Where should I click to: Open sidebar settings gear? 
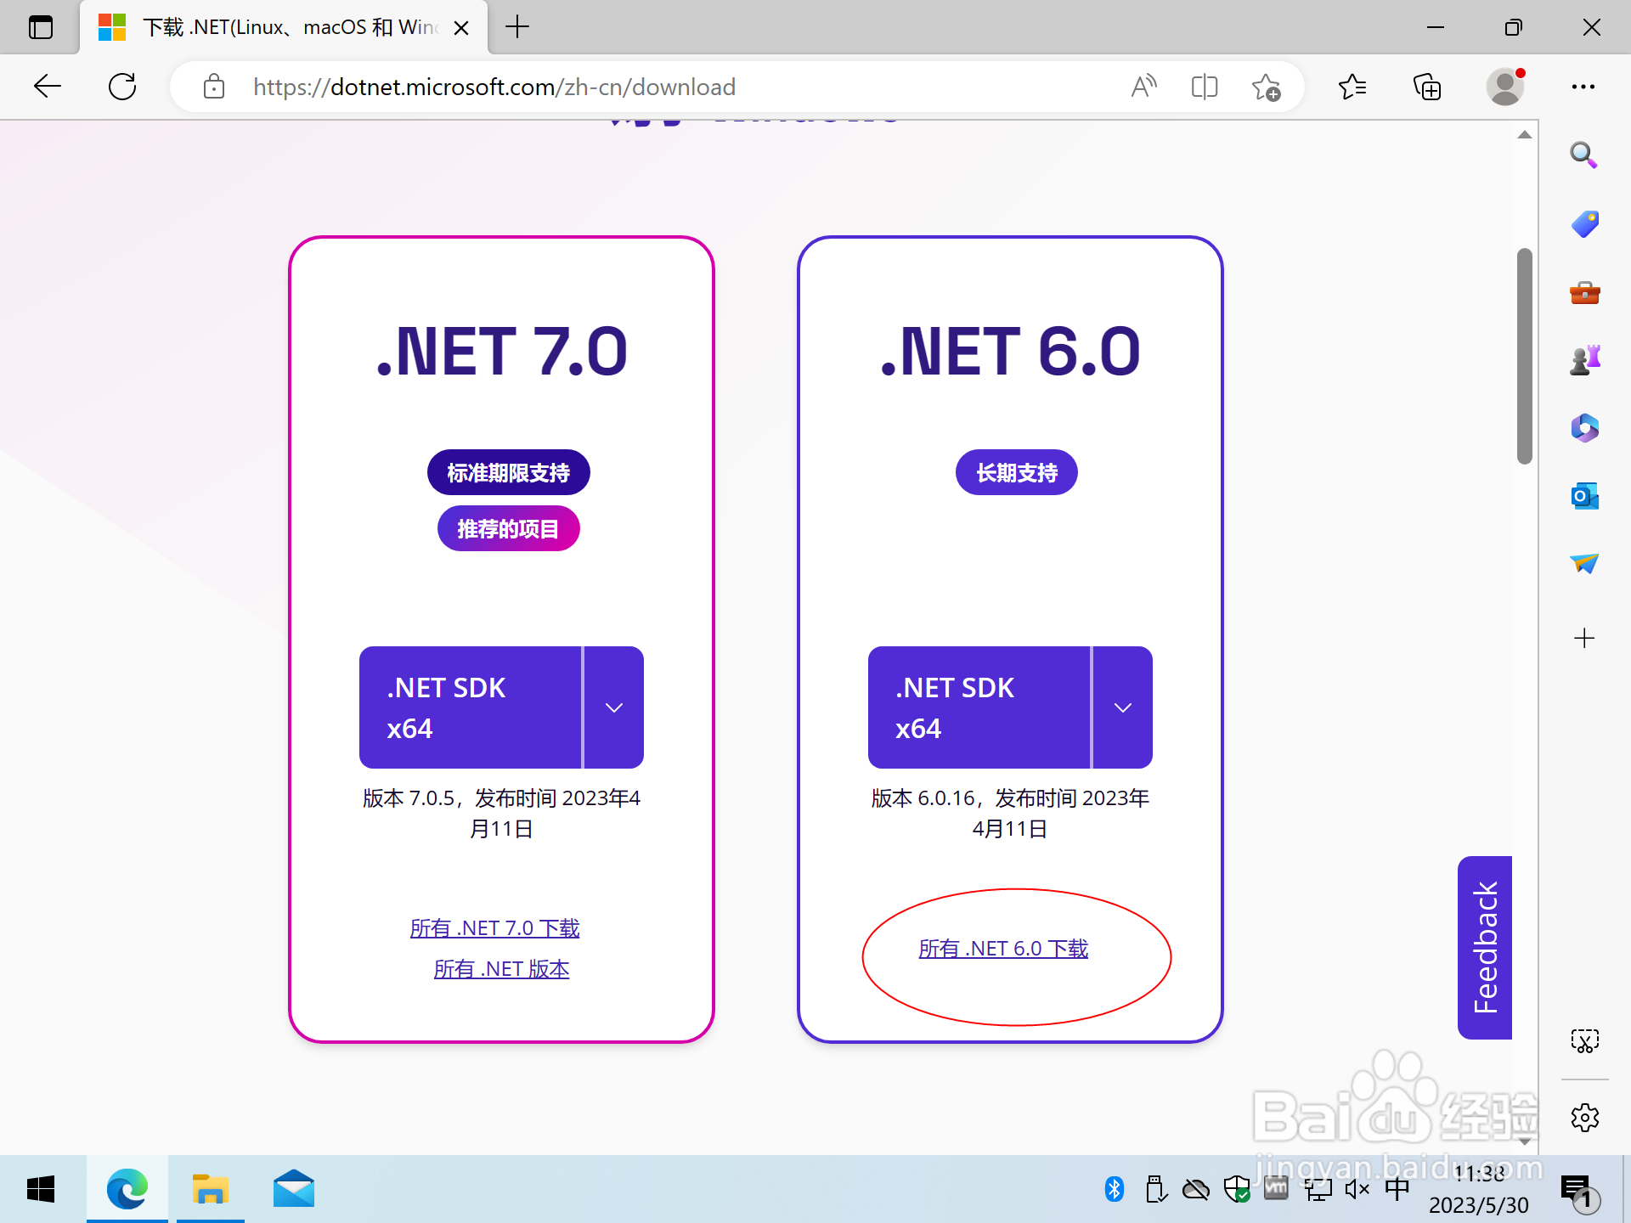1584,1118
